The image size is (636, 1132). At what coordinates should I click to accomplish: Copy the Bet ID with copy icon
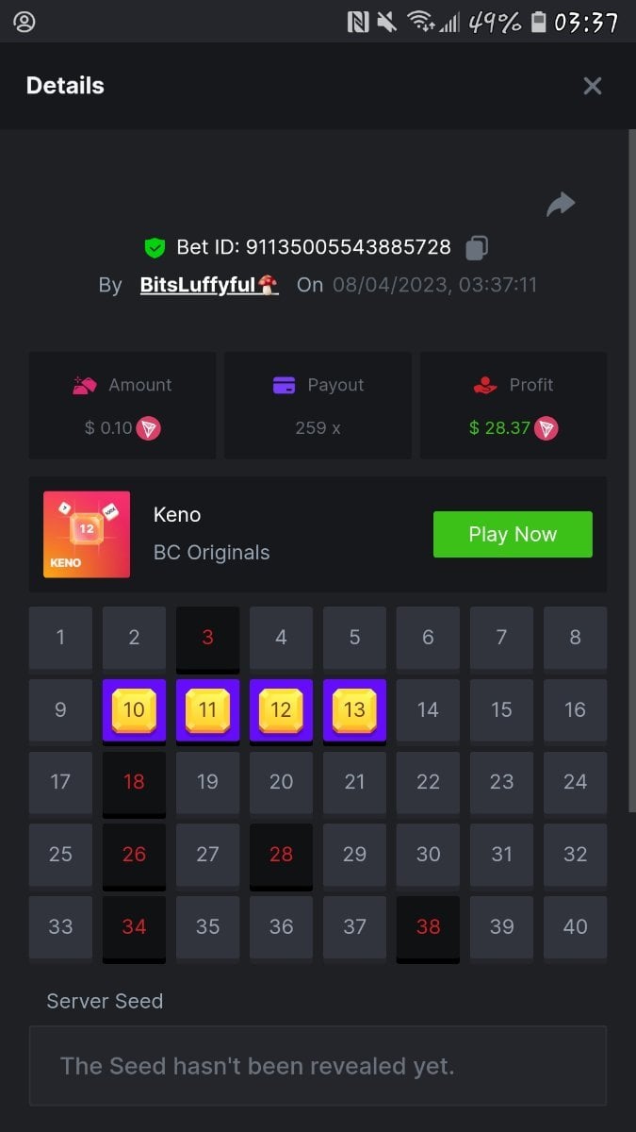[477, 248]
